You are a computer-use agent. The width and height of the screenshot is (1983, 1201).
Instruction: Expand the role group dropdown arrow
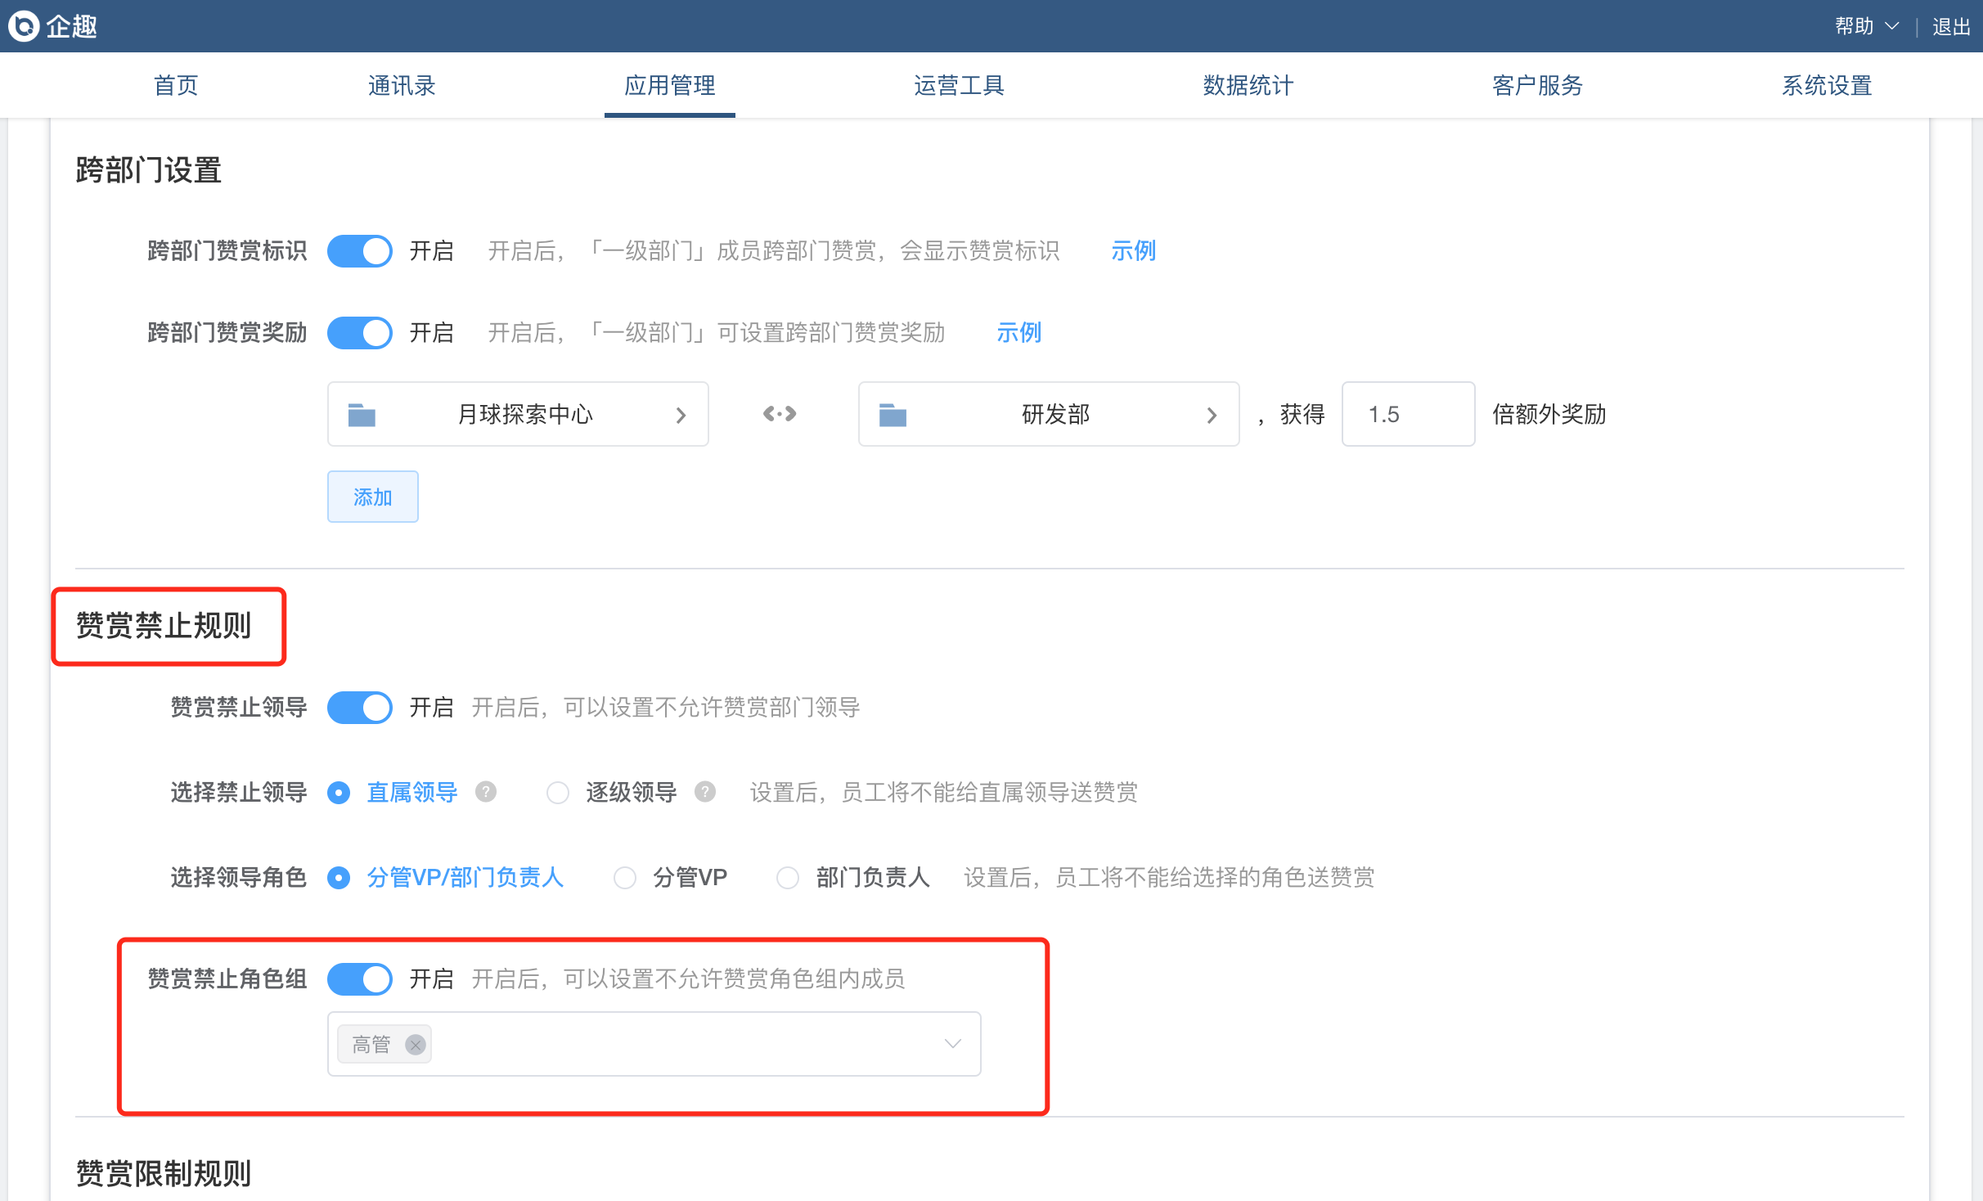(x=952, y=1044)
